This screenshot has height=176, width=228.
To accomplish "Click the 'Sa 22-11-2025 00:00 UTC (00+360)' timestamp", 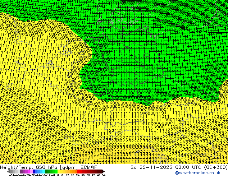I will click(179, 167).
